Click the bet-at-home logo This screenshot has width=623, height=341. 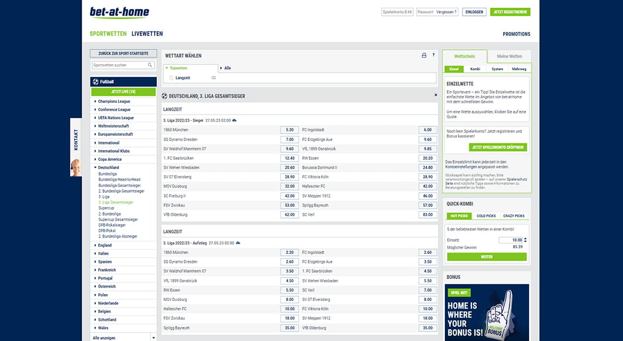coord(119,12)
